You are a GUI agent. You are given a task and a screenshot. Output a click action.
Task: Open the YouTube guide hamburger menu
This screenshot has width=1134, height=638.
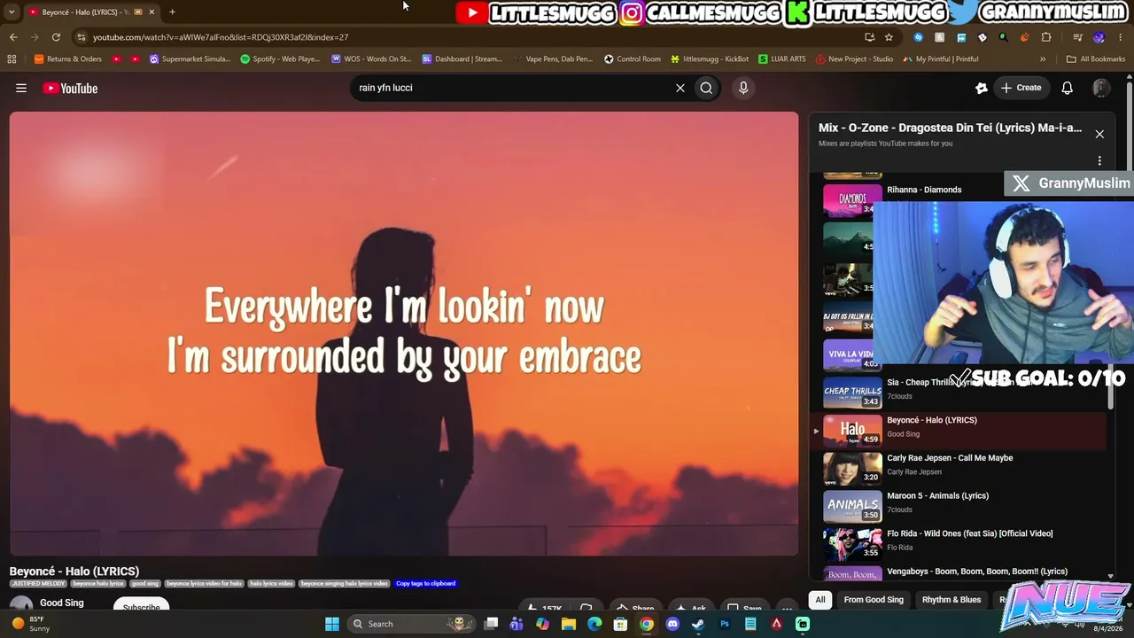[21, 88]
